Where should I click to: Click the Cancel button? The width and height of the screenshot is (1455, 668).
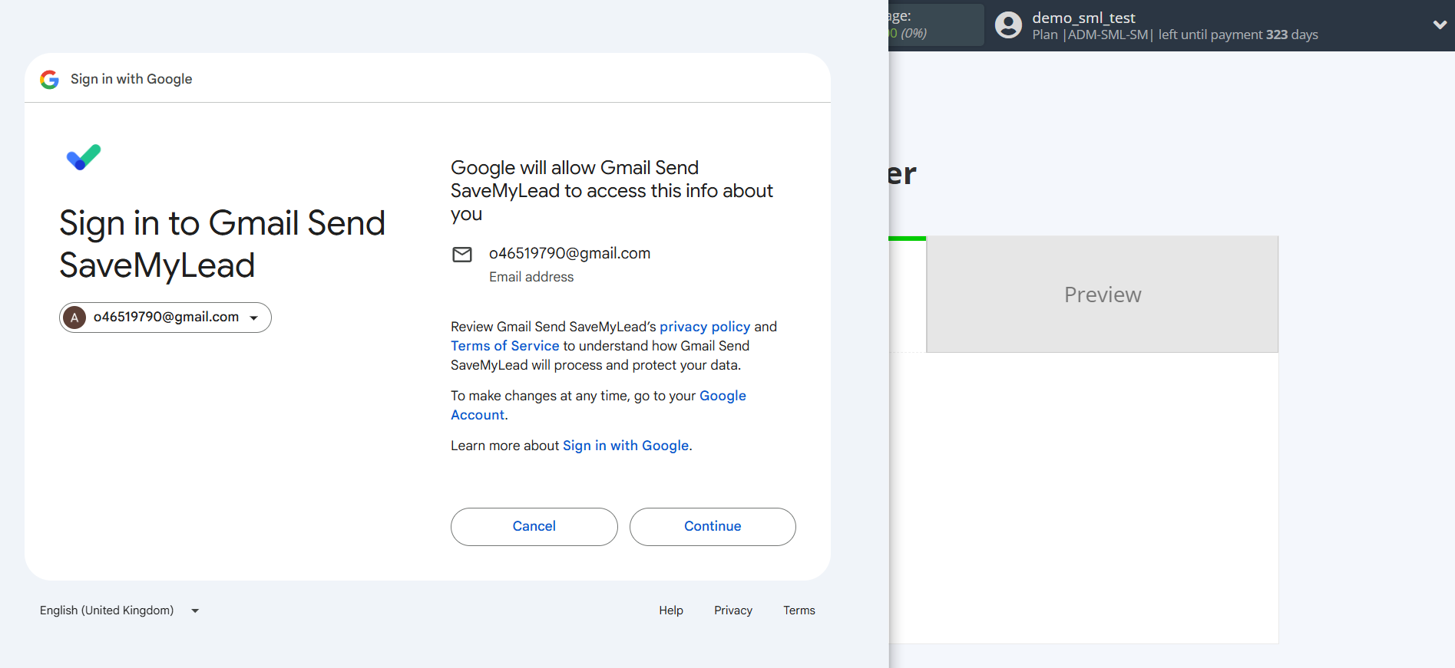[534, 526]
